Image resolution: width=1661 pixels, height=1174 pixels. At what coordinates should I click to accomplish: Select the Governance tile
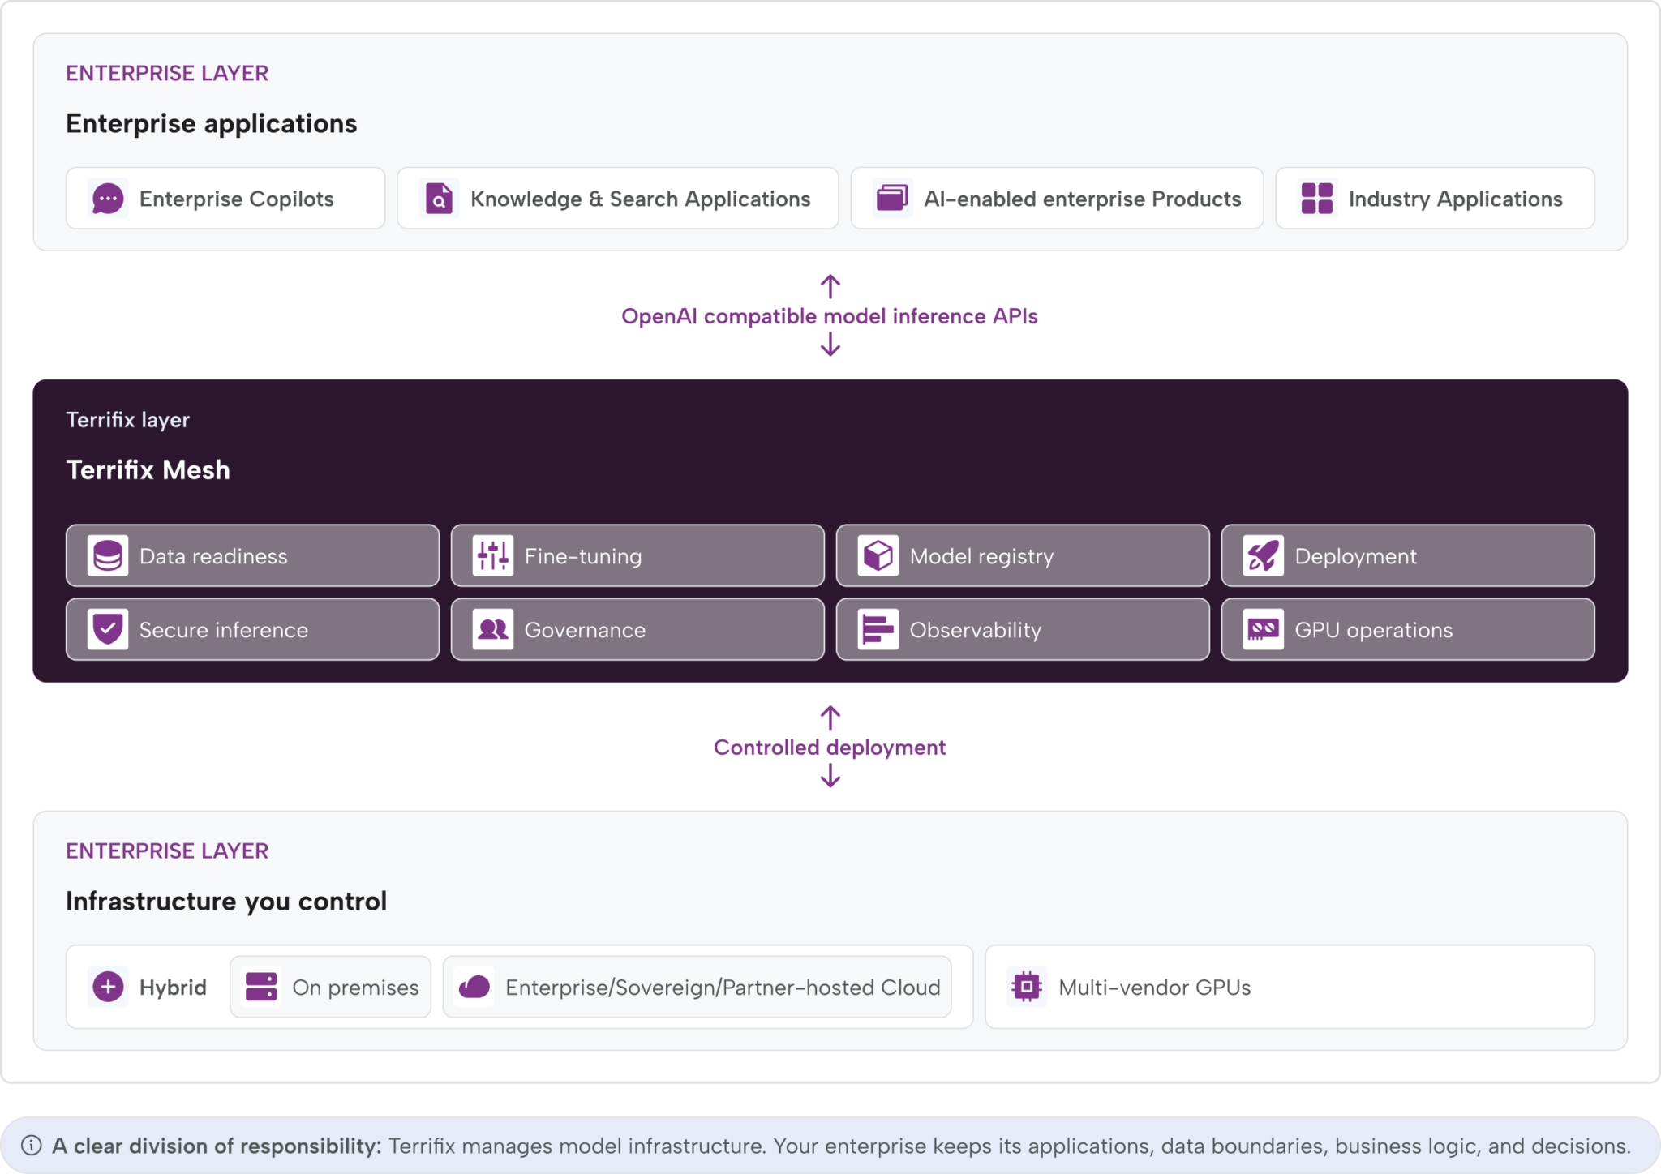tap(637, 630)
